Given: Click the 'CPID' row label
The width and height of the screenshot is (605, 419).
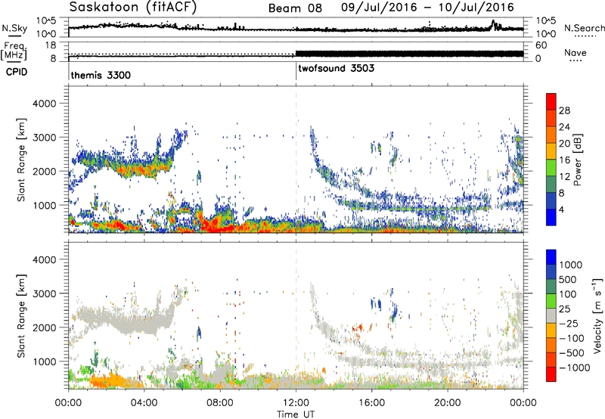Looking at the screenshot, I should [17, 72].
